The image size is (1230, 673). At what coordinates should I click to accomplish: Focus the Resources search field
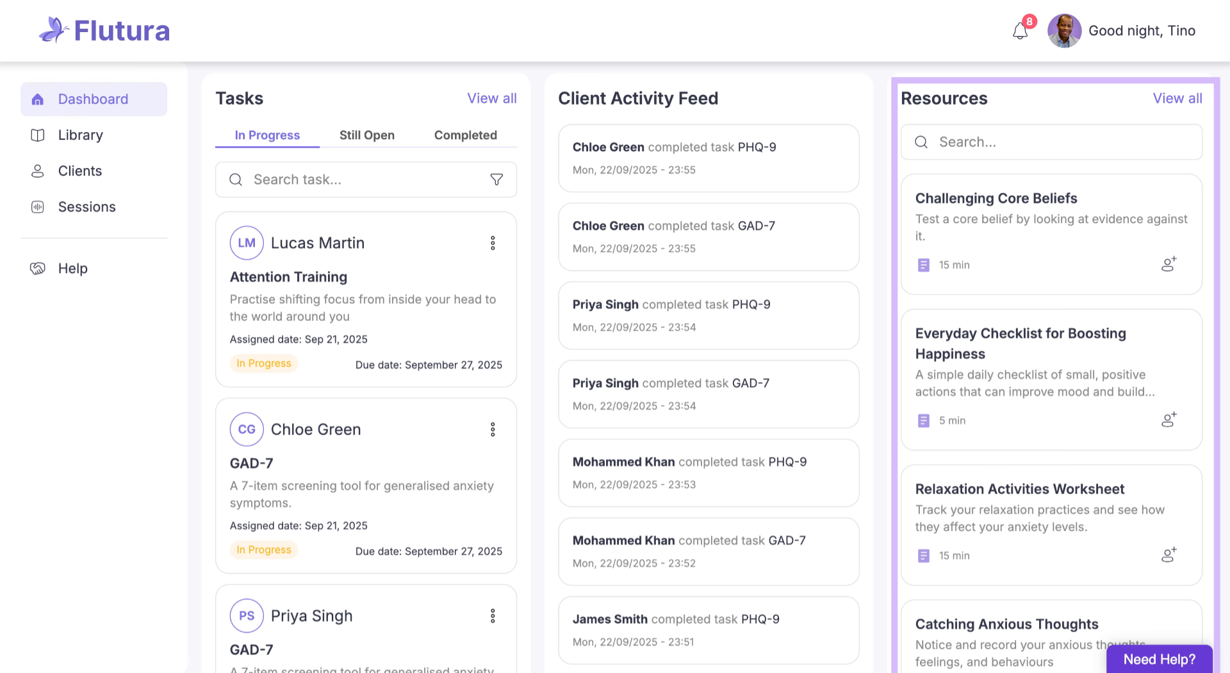pos(1051,142)
